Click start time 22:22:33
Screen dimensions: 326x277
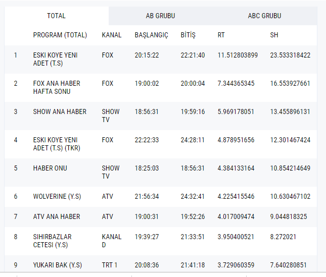147,140
